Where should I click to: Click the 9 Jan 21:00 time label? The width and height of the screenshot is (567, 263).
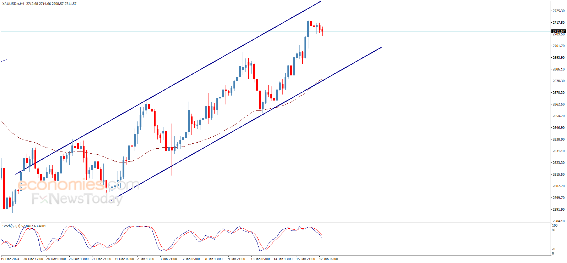[237, 259]
